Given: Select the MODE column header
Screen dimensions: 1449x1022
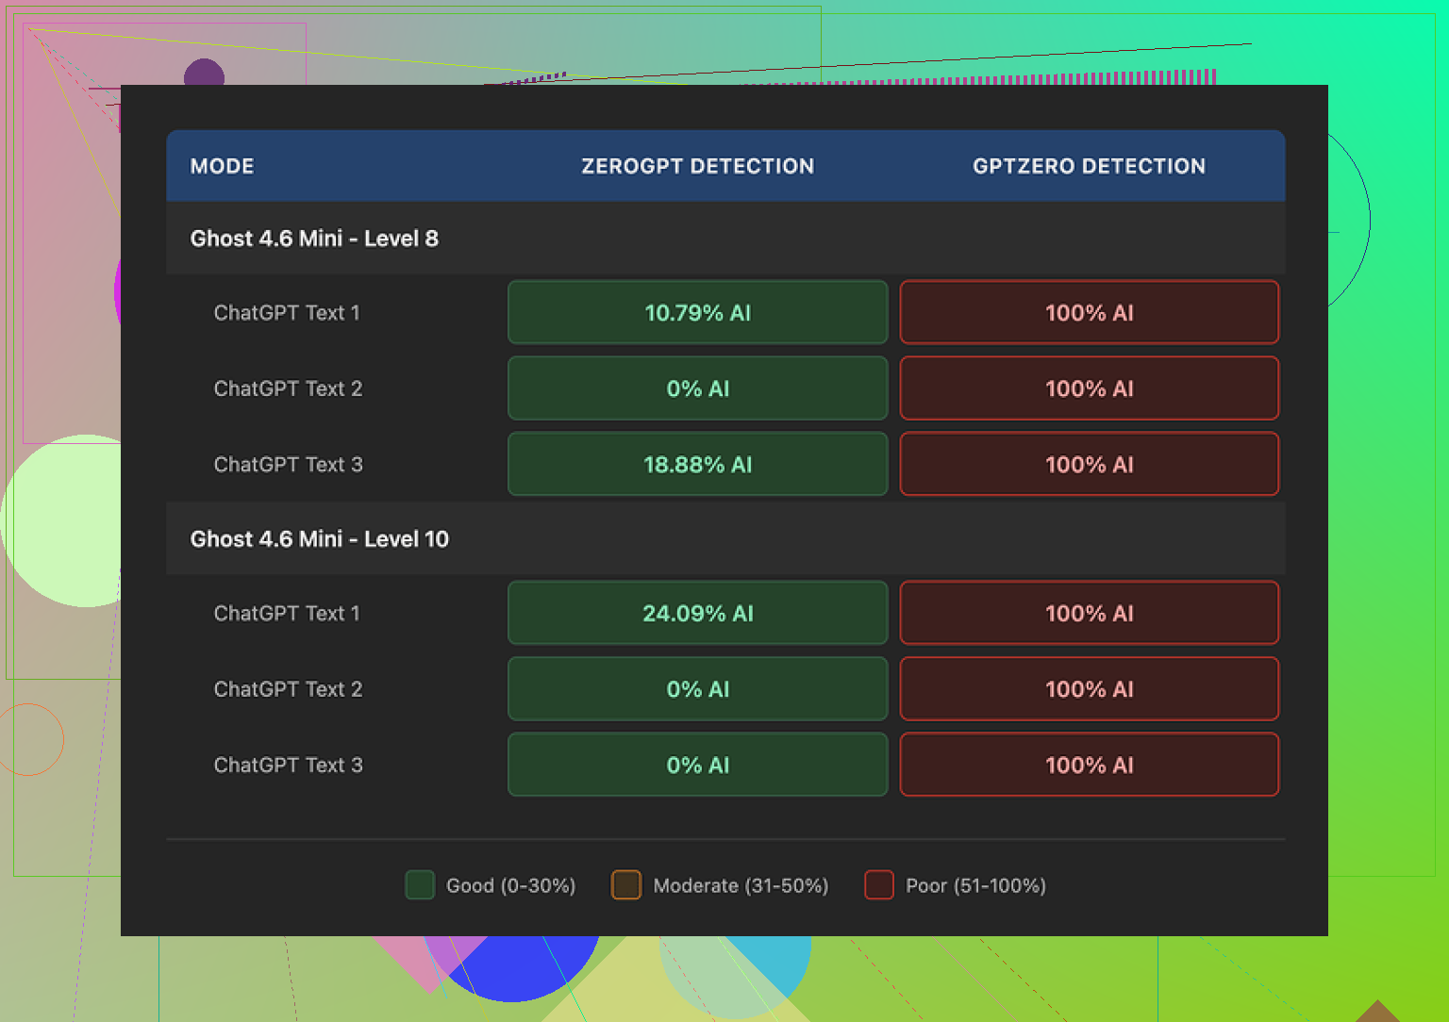Looking at the screenshot, I should point(223,166).
